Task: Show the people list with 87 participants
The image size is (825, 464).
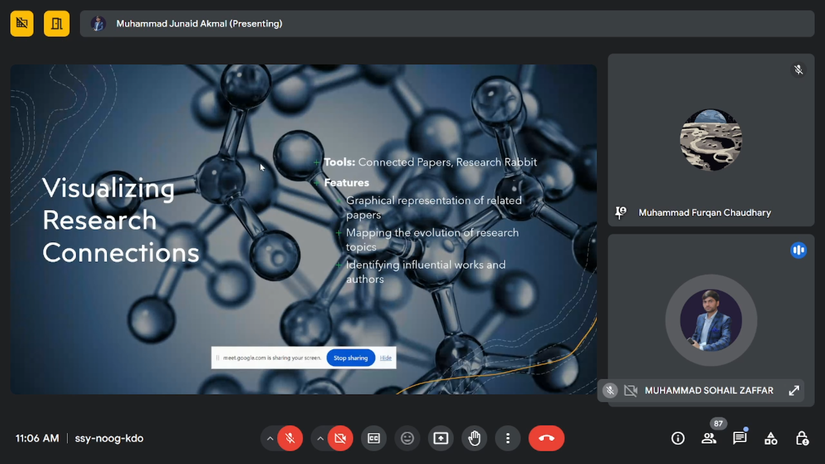Action: (709, 438)
